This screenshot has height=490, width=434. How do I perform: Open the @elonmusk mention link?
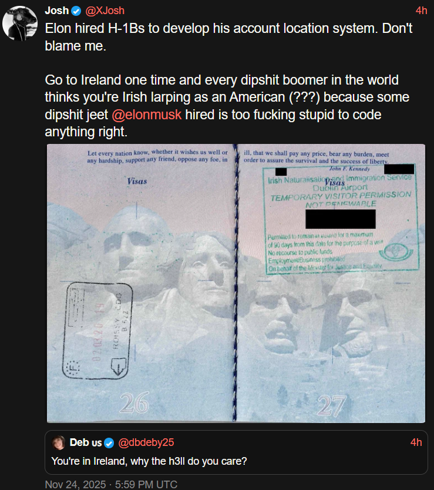(x=147, y=115)
